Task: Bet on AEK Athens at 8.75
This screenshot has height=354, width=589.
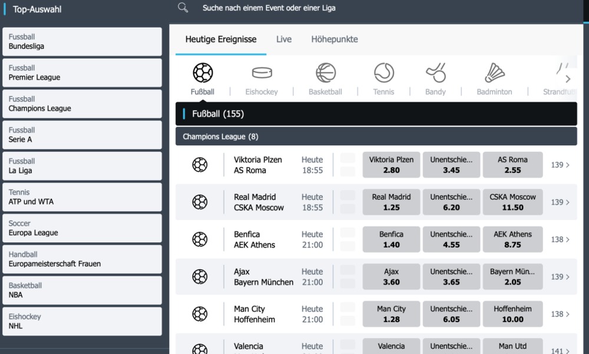Action: pyautogui.click(x=512, y=239)
